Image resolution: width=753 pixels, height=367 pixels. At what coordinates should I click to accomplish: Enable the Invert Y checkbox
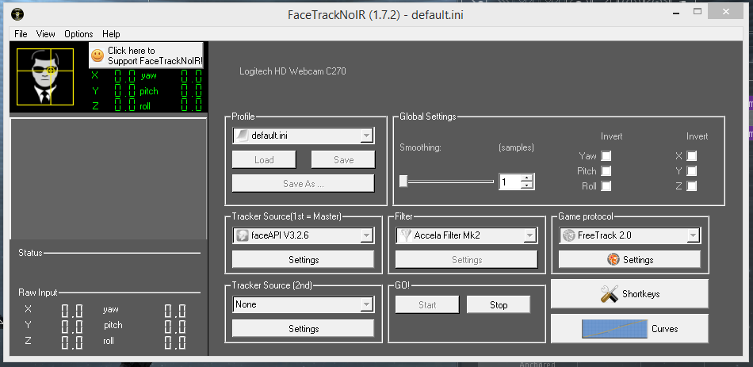pyautogui.click(x=691, y=170)
